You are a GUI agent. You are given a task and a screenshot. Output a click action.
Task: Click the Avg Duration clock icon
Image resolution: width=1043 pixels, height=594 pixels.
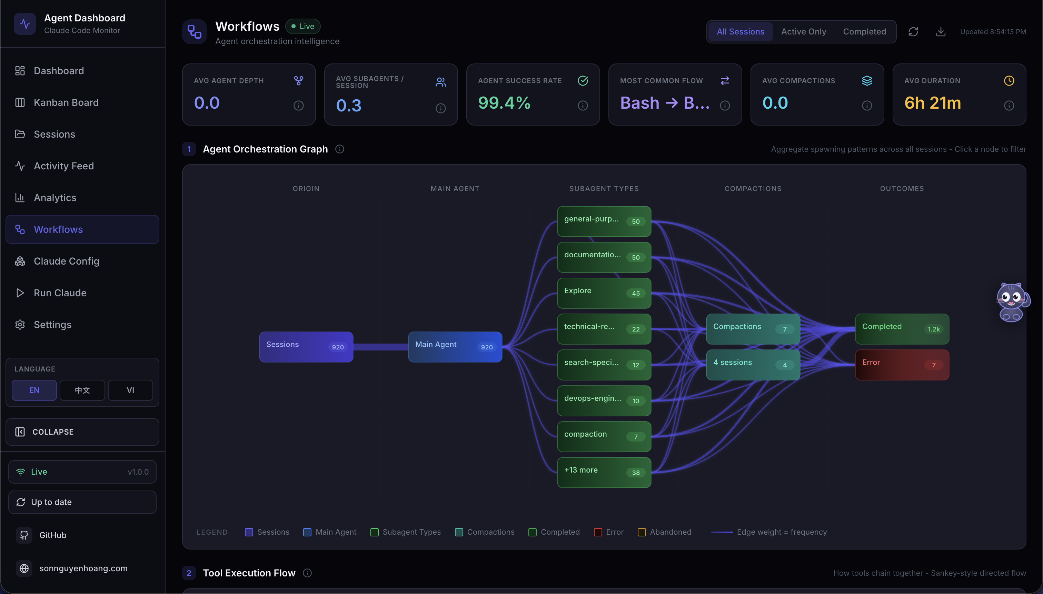(x=1009, y=81)
